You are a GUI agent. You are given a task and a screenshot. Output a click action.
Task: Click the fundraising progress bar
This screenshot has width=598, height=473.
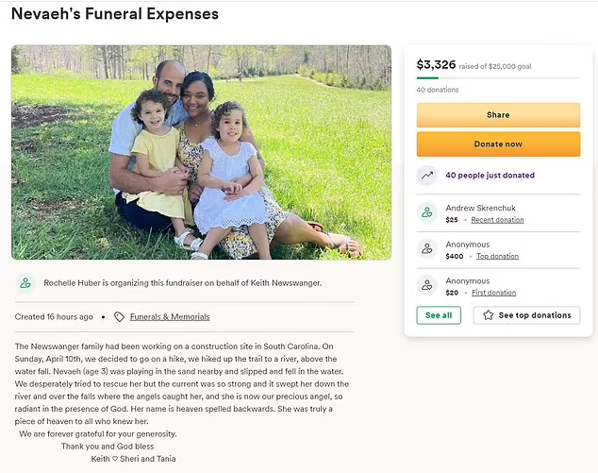pyautogui.click(x=498, y=78)
